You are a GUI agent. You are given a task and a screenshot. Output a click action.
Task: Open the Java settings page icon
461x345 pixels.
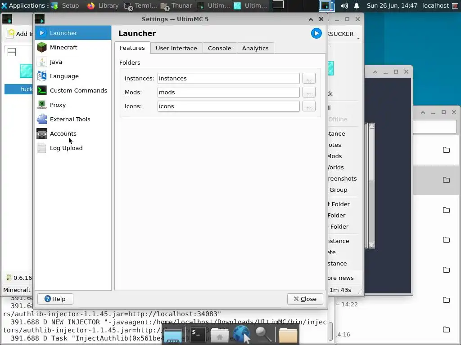42,62
